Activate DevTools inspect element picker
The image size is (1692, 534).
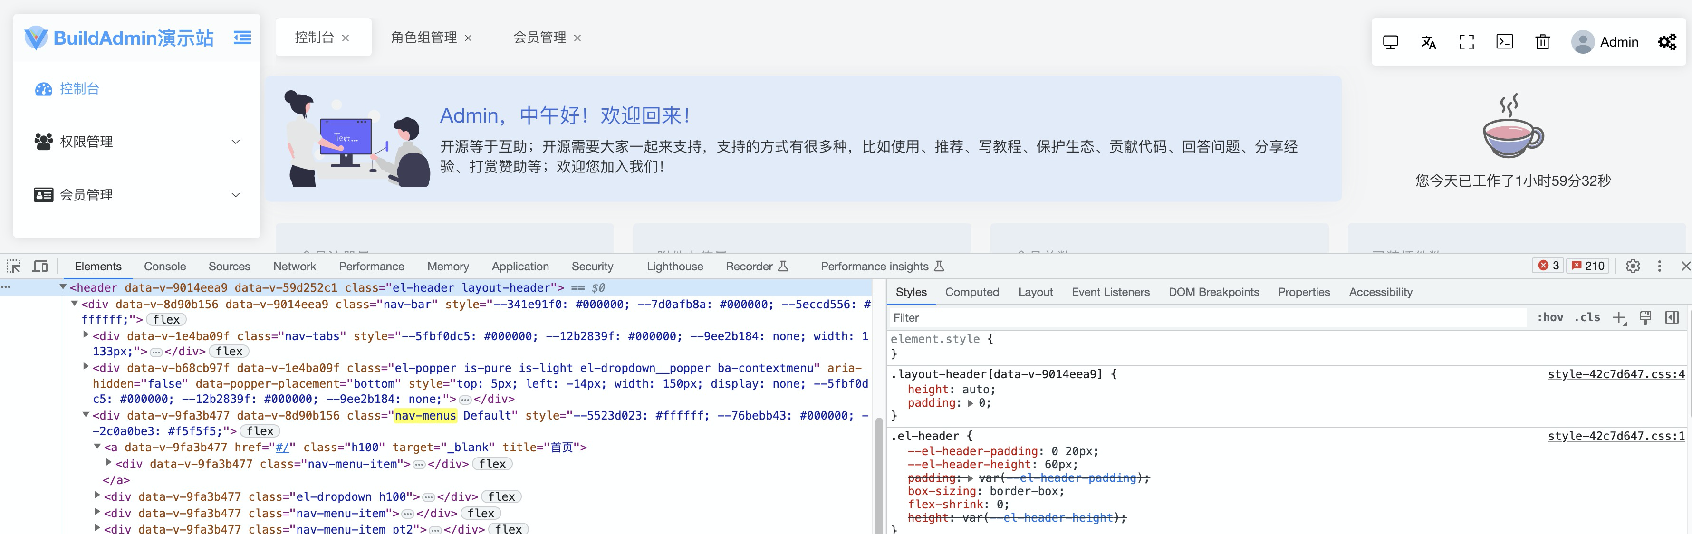(14, 266)
